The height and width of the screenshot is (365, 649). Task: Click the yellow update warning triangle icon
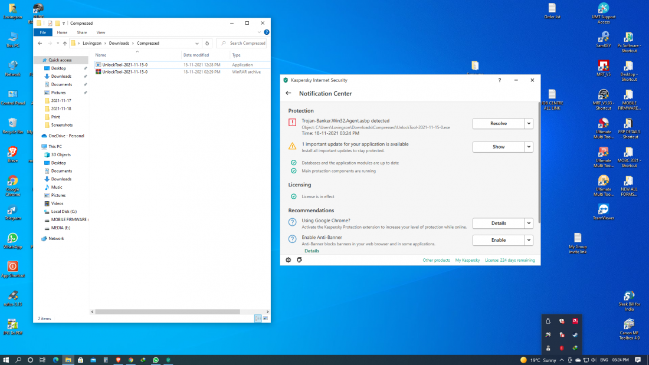[x=292, y=146]
